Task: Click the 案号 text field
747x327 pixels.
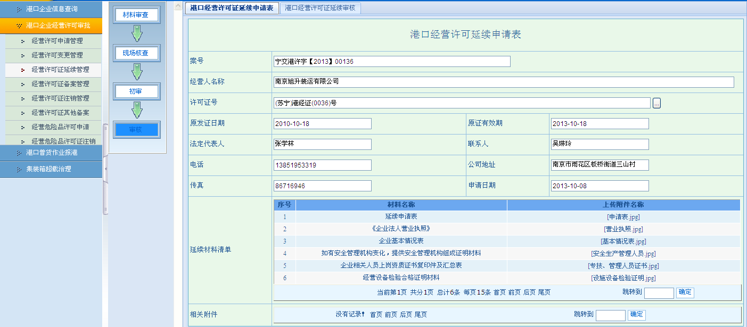Action: pos(391,62)
